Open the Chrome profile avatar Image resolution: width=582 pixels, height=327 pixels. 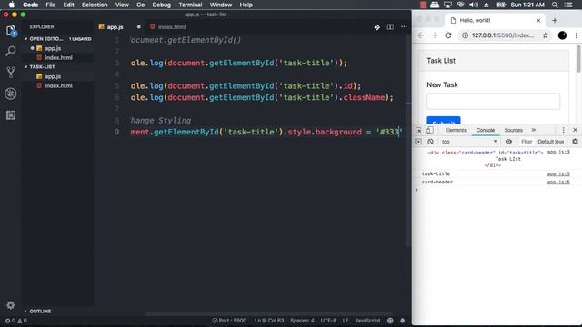[562, 35]
